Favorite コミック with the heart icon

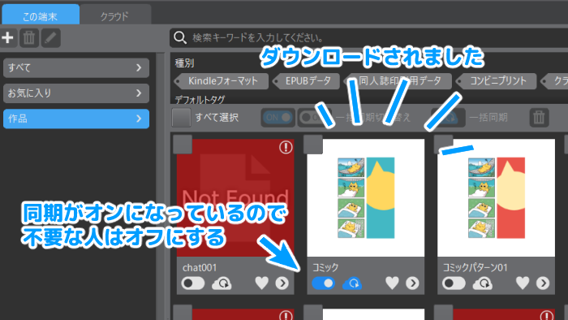pyautogui.click(x=392, y=283)
